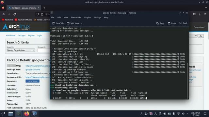Click the site padlock icon in Firefox
This screenshot has height=117, width=209.
pos(42,14)
